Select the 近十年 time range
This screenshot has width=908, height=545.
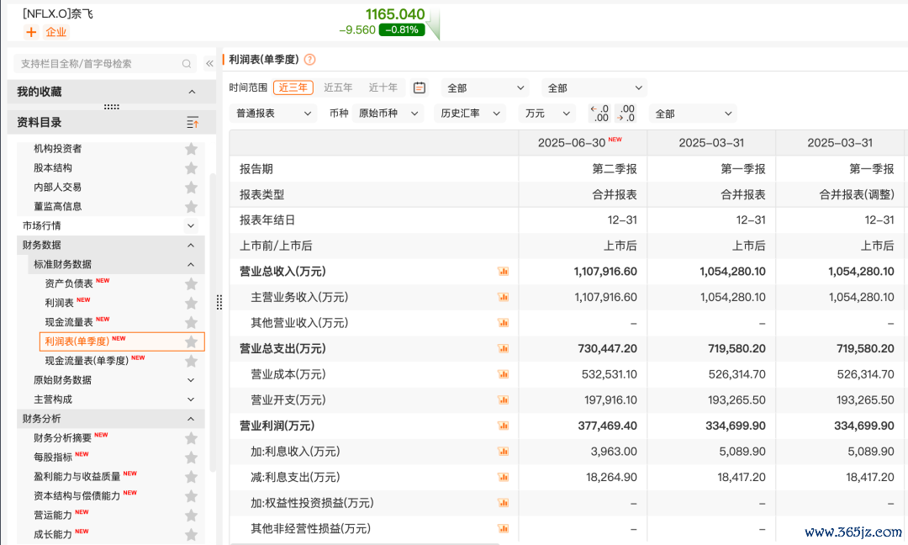[383, 87]
